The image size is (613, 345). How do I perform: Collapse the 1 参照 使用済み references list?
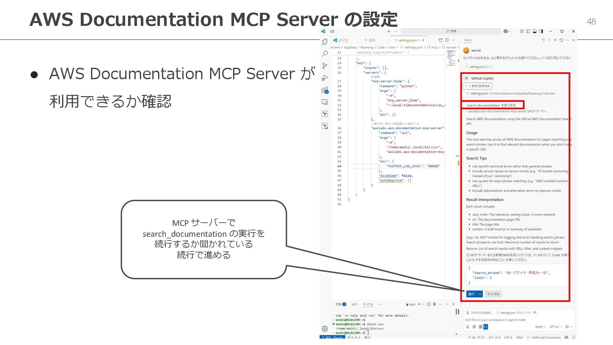coord(478,86)
